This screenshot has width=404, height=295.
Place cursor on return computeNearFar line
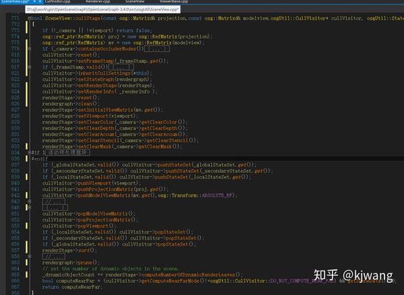click(x=72, y=287)
